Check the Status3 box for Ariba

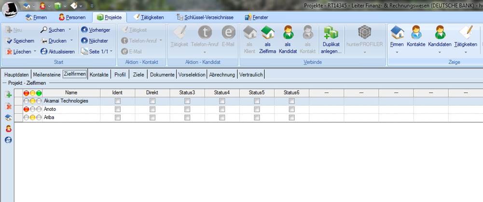pyautogui.click(x=187, y=118)
